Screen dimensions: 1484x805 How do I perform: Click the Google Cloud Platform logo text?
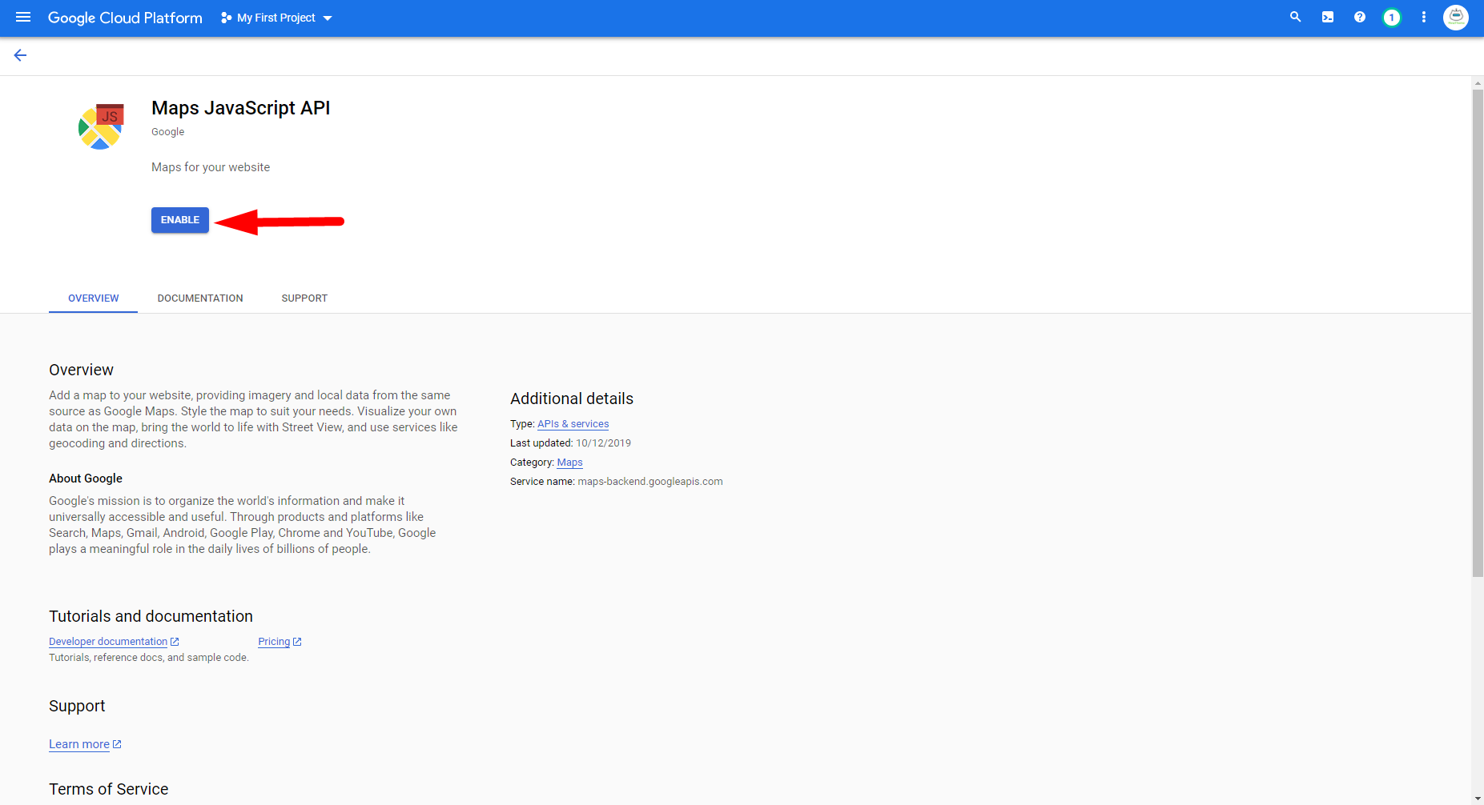coord(125,18)
